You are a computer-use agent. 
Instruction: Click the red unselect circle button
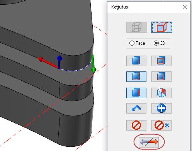136,125
